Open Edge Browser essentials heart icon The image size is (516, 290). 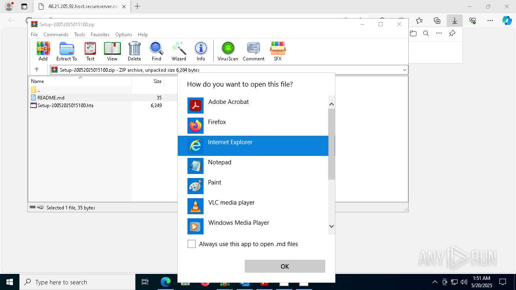click(472, 21)
